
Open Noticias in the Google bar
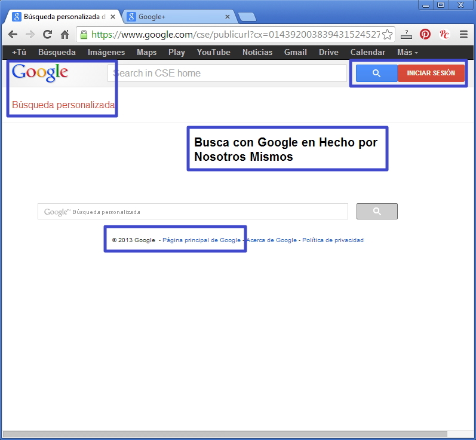257,52
